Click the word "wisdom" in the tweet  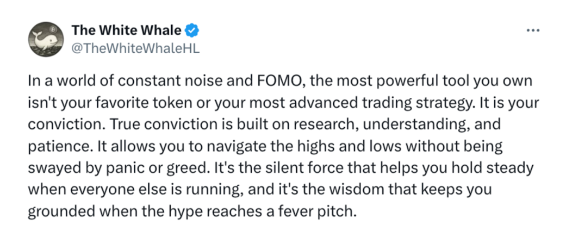356,190
